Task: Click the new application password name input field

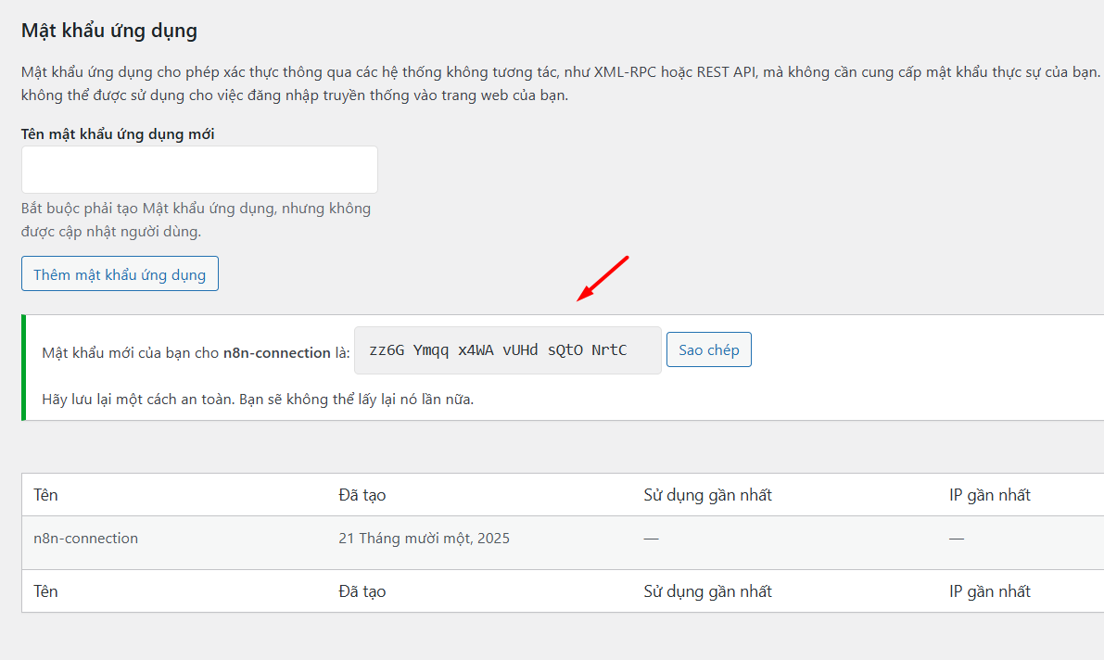Action: [198, 169]
